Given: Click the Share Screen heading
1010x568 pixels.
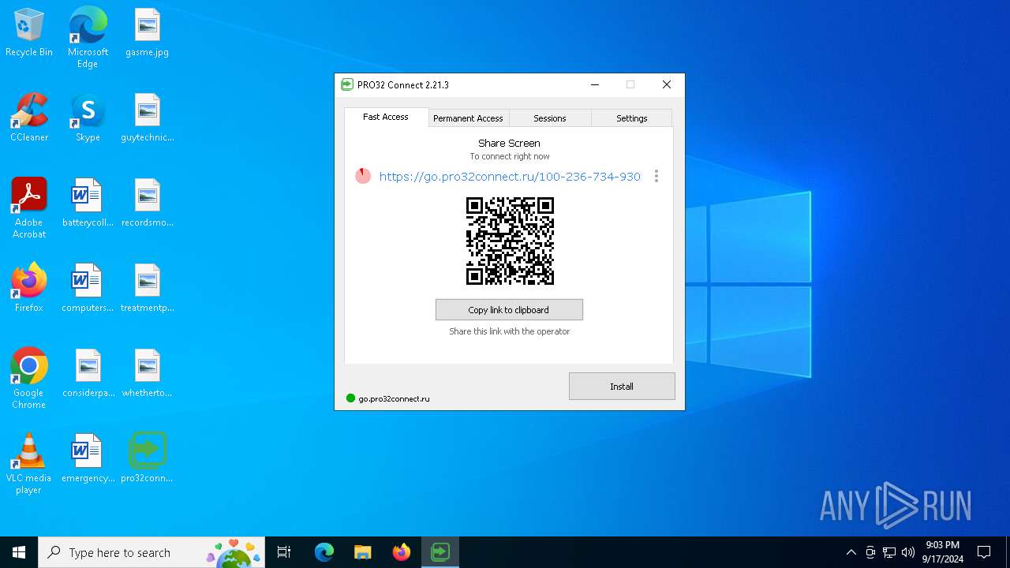Looking at the screenshot, I should 509,144.
